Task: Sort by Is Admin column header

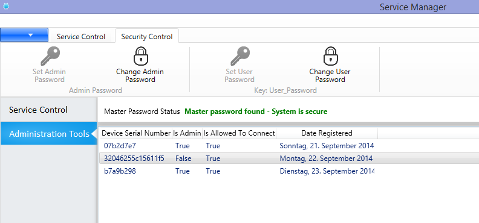Action: point(187,133)
